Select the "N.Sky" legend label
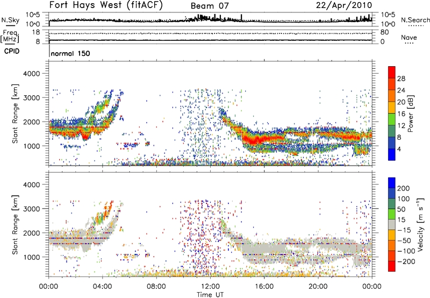The image size is (430, 298). (x=10, y=20)
